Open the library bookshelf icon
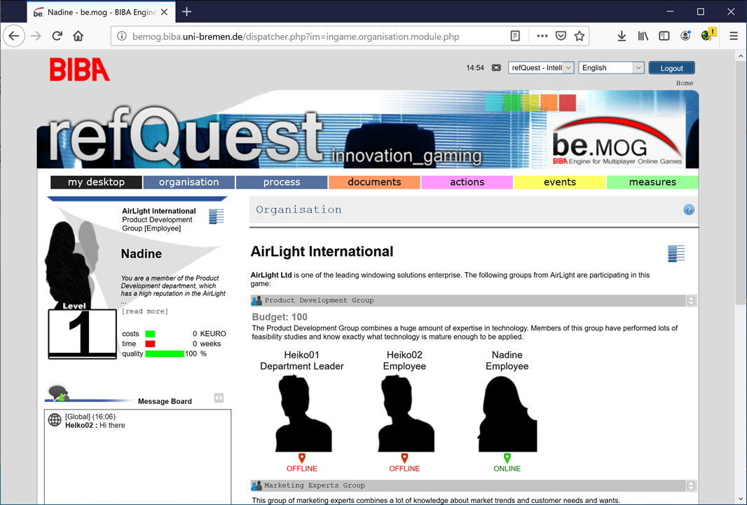 coord(643,36)
